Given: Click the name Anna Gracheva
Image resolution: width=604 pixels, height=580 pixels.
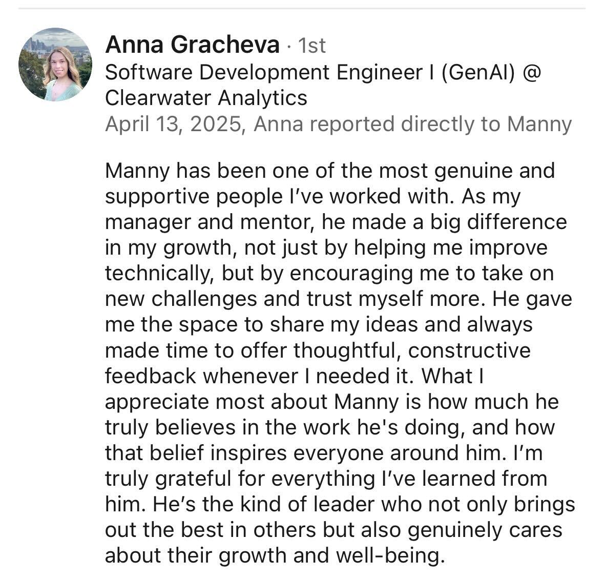Looking at the screenshot, I should [x=192, y=46].
